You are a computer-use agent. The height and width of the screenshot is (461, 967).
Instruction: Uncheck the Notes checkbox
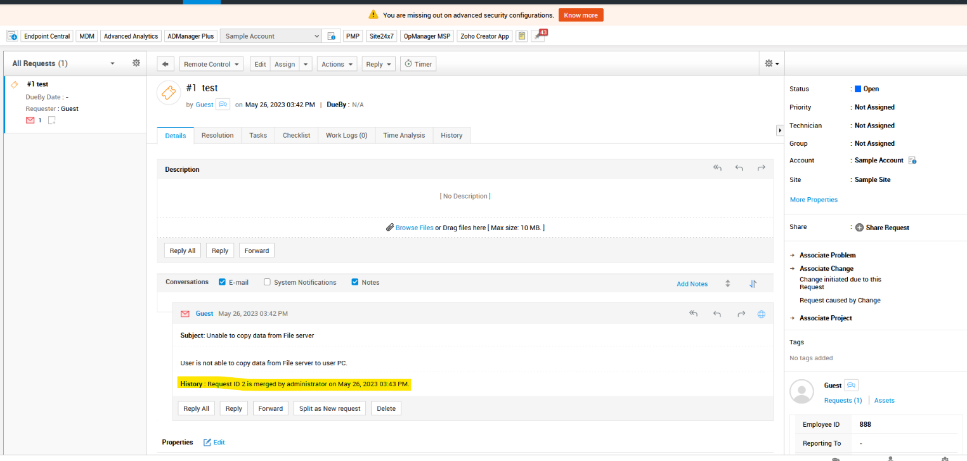click(x=355, y=282)
